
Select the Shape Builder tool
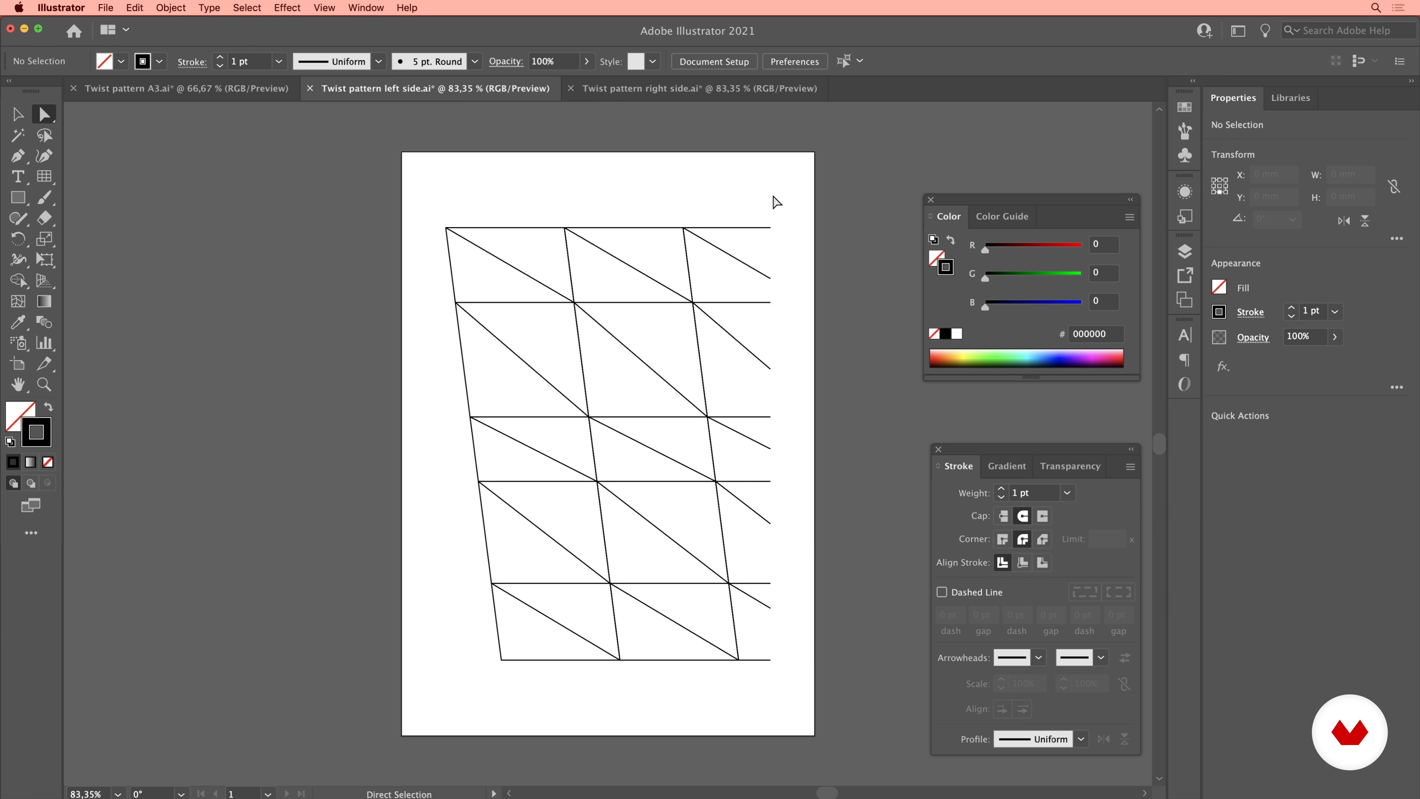point(18,281)
